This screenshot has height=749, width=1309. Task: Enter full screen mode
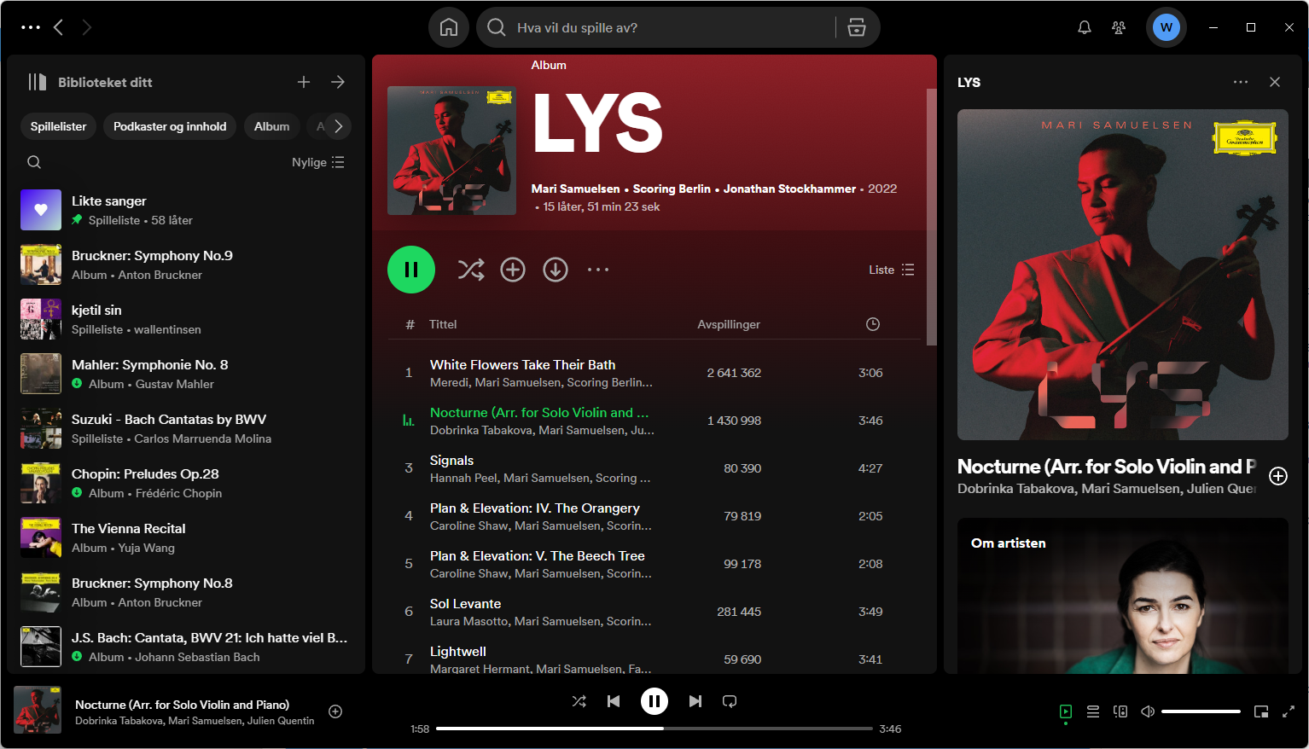point(1289,711)
